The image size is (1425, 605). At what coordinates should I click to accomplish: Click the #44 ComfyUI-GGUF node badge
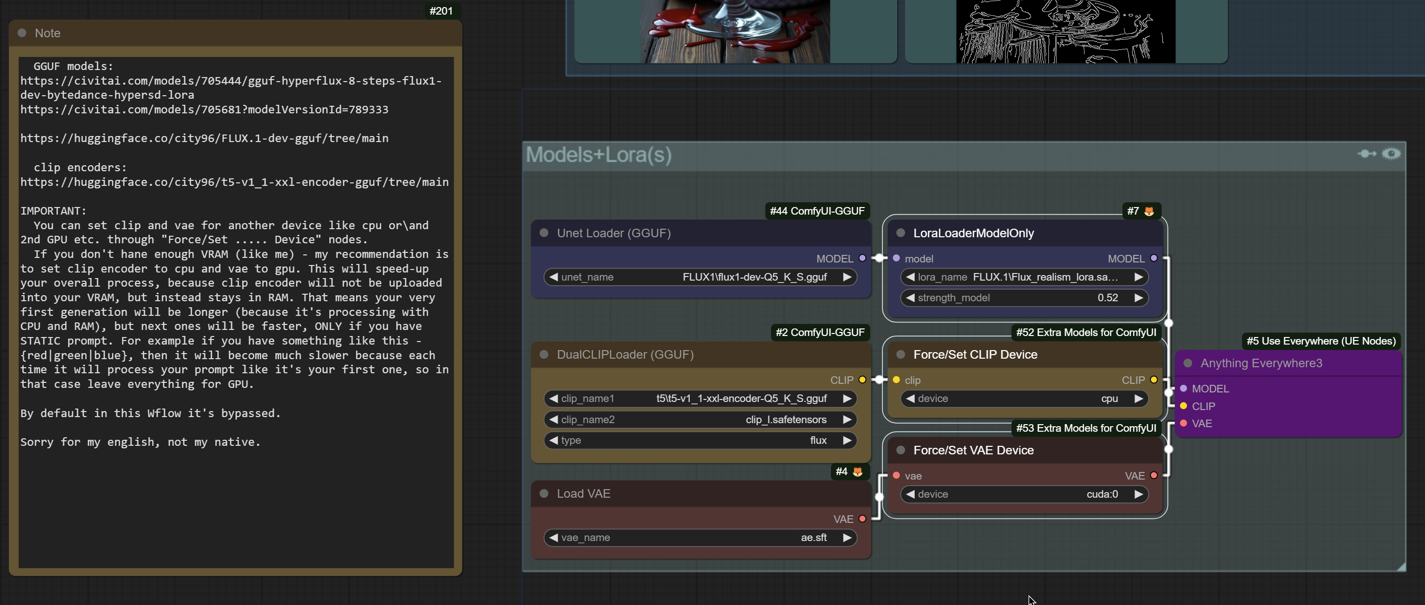pyautogui.click(x=817, y=211)
